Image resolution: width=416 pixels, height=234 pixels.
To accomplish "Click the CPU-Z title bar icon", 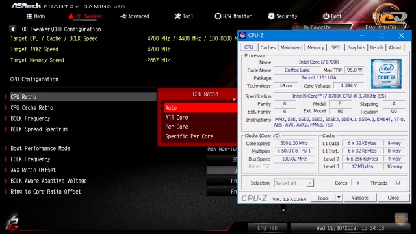I will pyautogui.click(x=242, y=36).
